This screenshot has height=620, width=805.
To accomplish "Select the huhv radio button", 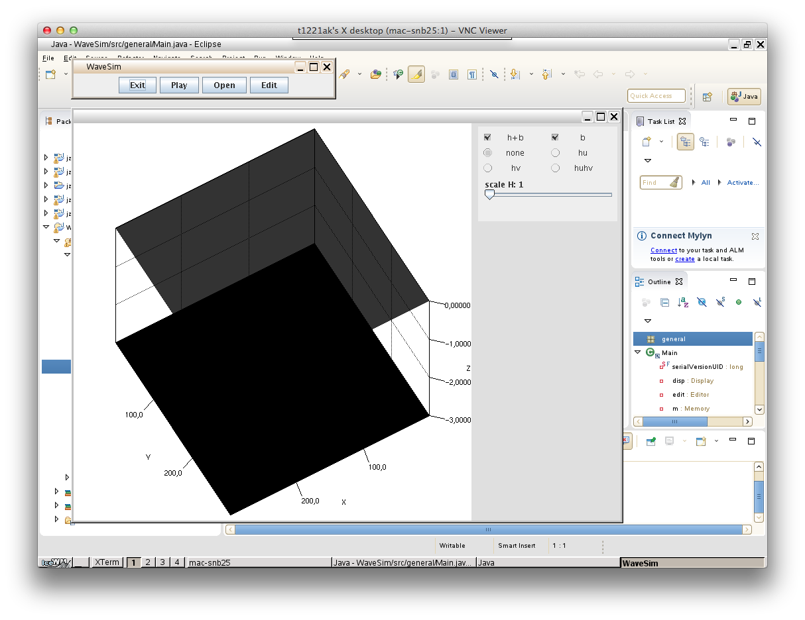I will pyautogui.click(x=556, y=168).
